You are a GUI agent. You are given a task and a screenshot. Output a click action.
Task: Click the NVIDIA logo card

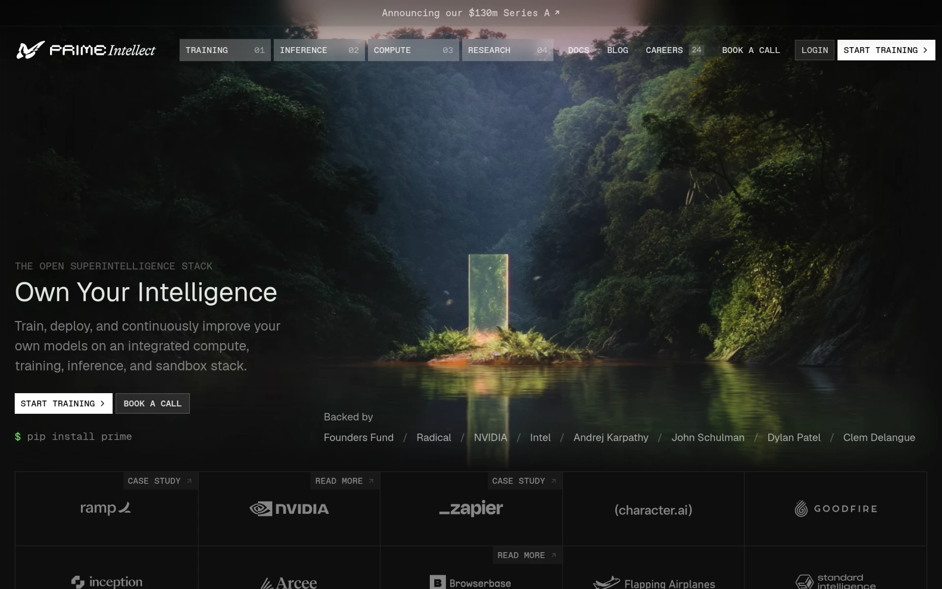tap(289, 509)
